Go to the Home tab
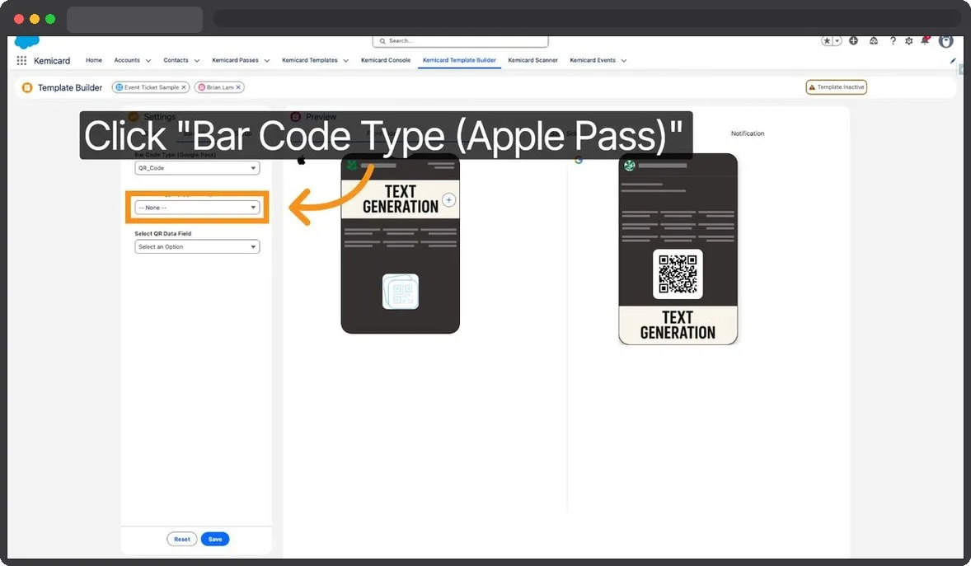The height and width of the screenshot is (566, 971). (x=93, y=60)
